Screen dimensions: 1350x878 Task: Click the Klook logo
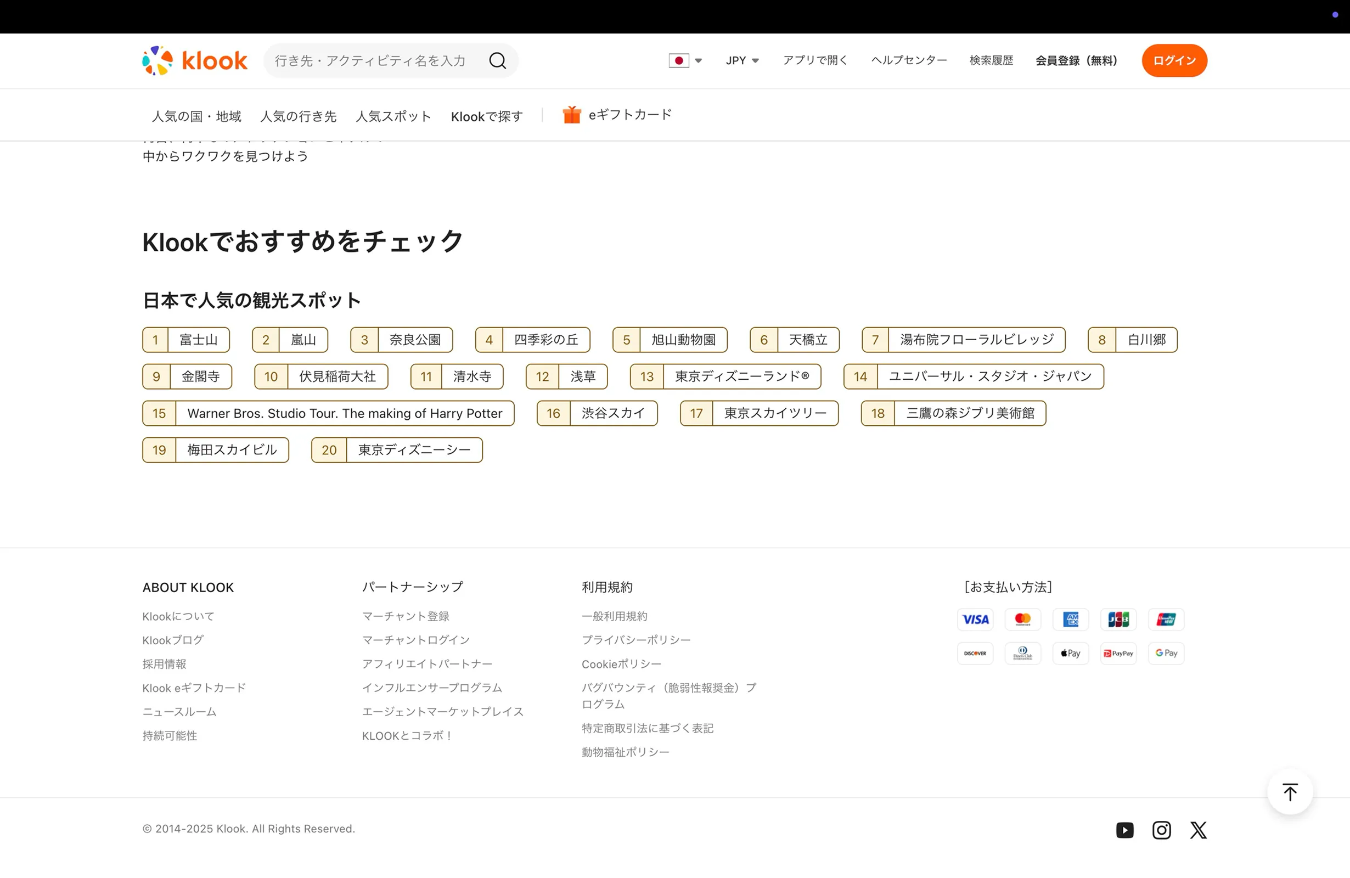click(x=195, y=61)
